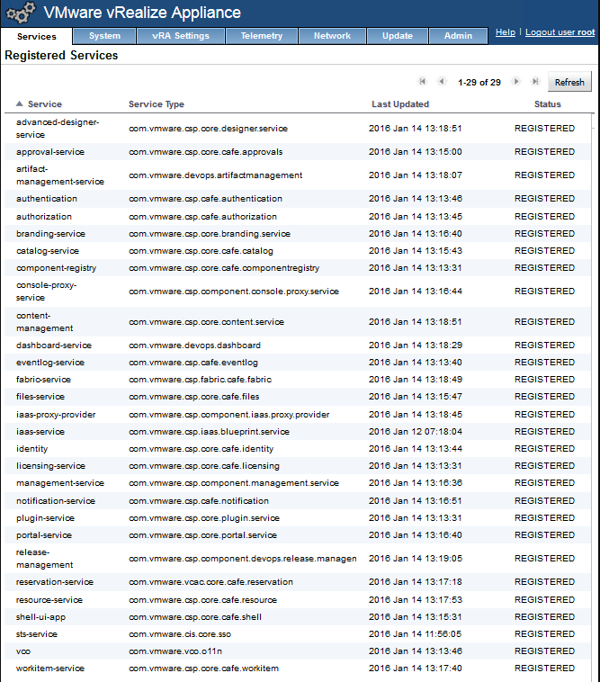The width and height of the screenshot is (600, 682).
Task: Click service type com.vmware.vcac.core.cafe.reservation
Action: click(210, 582)
